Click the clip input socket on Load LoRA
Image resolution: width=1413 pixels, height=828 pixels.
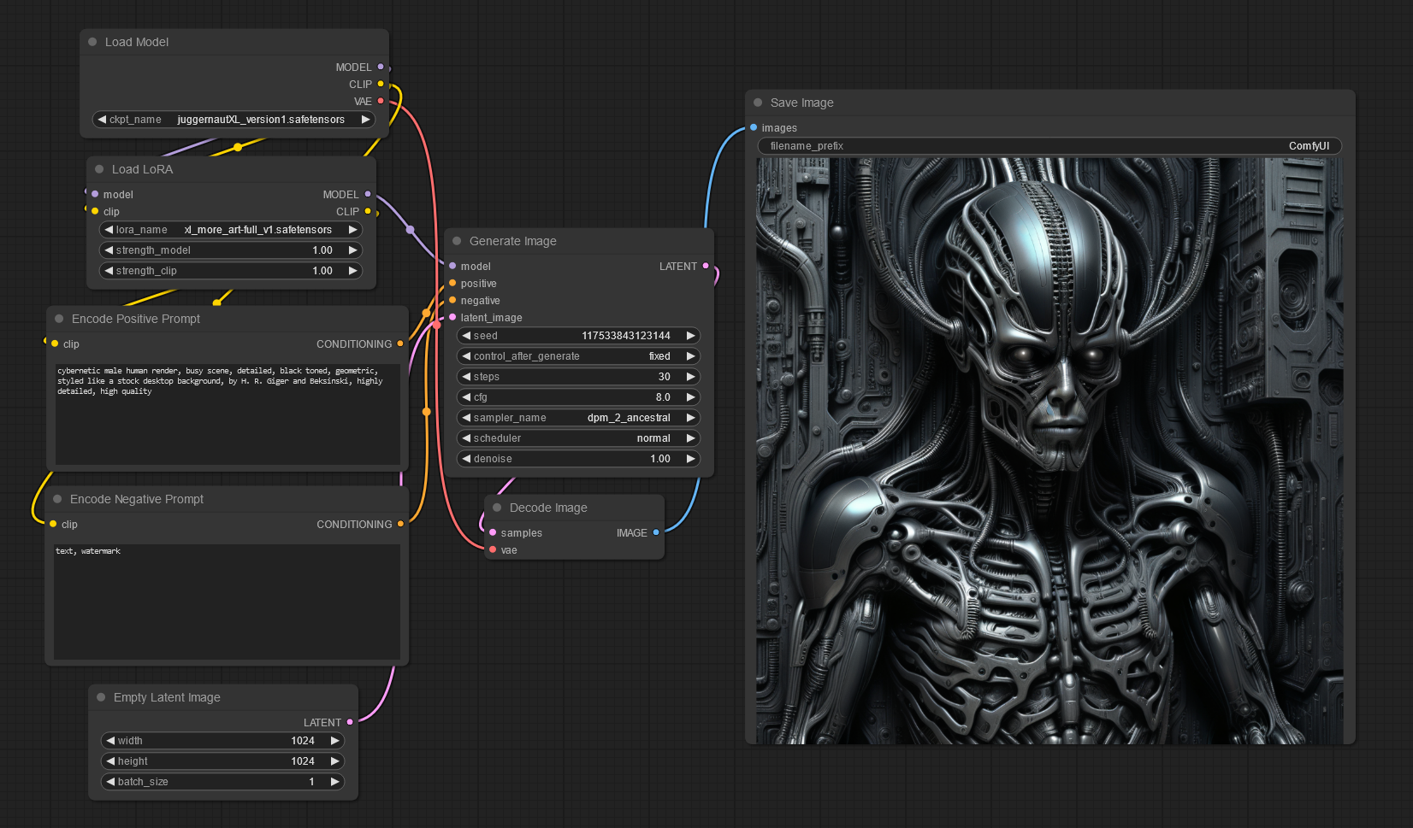pyautogui.click(x=95, y=211)
